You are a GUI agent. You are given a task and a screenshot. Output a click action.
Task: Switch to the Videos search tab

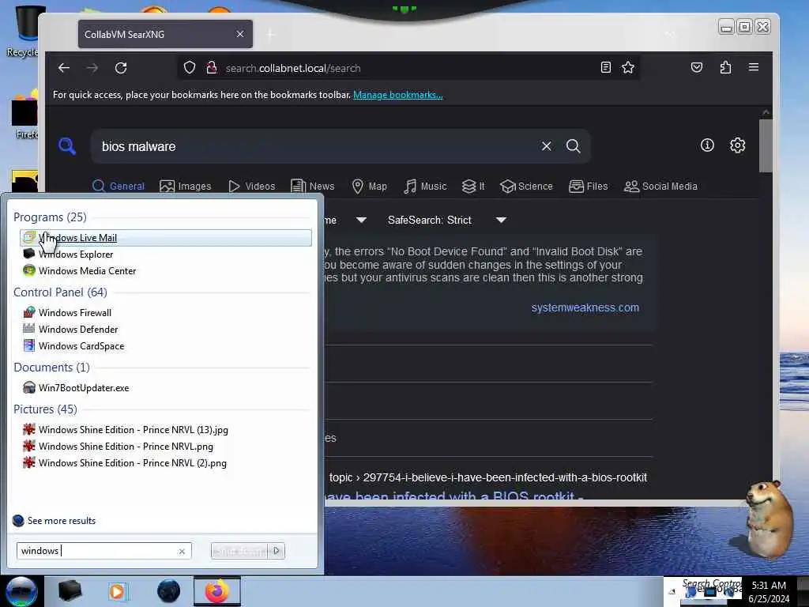(252, 187)
